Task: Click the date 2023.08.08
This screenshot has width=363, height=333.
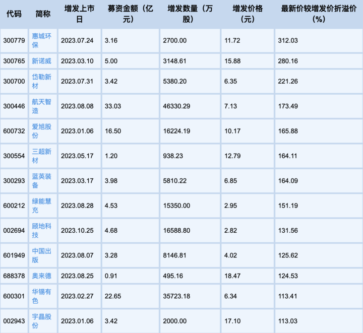Action: (77, 106)
